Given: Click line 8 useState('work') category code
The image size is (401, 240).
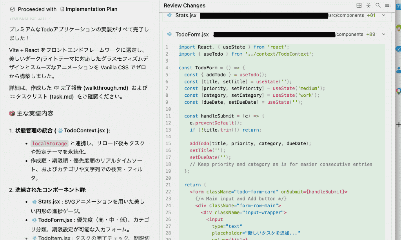Looking at the screenshot, I should tap(252, 95).
